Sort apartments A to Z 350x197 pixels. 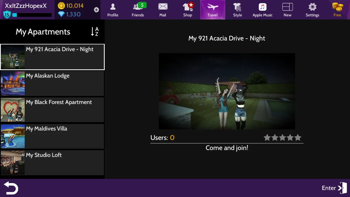(x=95, y=32)
